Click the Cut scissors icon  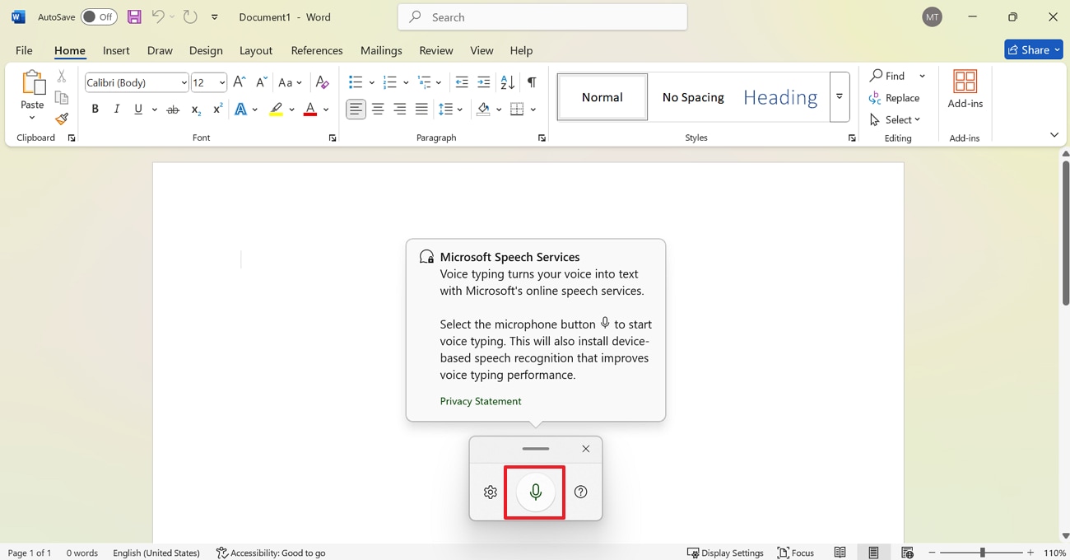62,76
